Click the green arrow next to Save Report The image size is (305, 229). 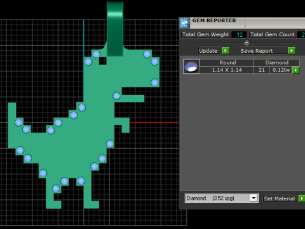coord(292,51)
